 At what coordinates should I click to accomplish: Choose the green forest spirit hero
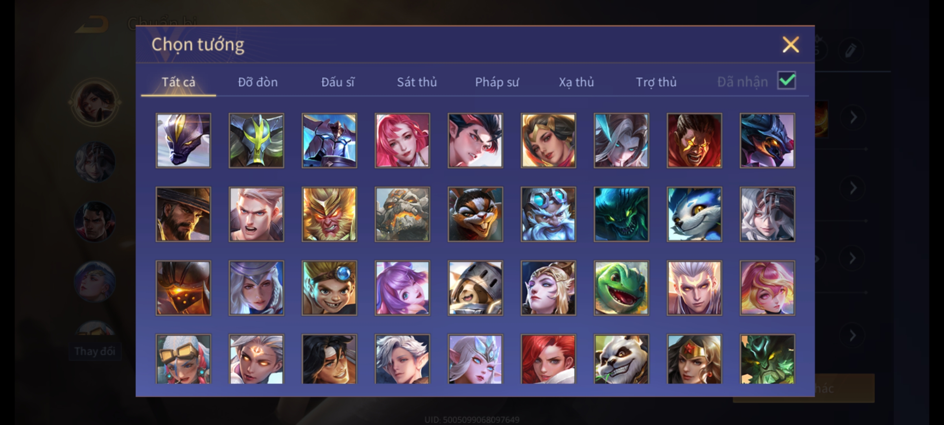[767, 359]
